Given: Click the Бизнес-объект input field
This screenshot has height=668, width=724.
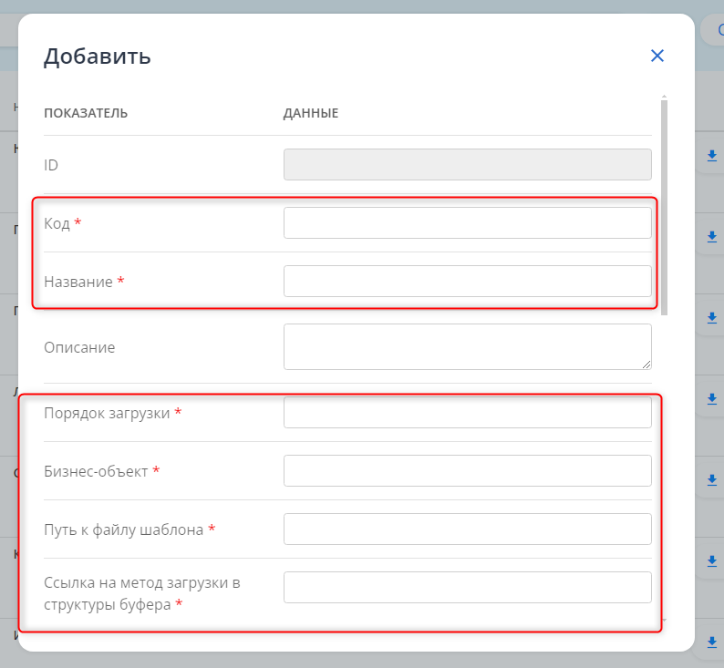Looking at the screenshot, I should [x=467, y=471].
